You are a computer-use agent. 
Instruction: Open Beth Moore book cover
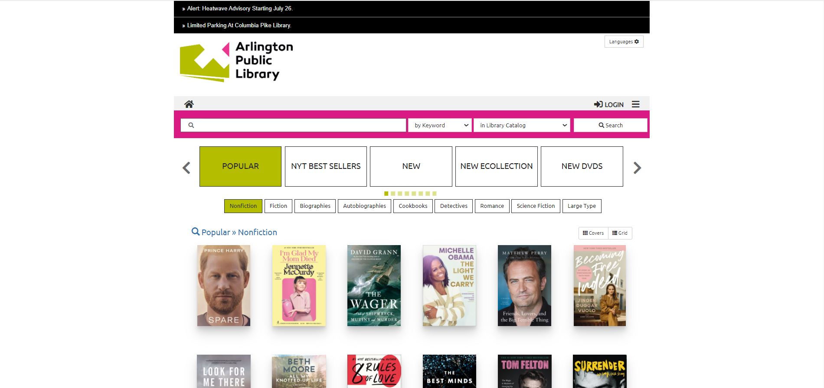coord(299,372)
